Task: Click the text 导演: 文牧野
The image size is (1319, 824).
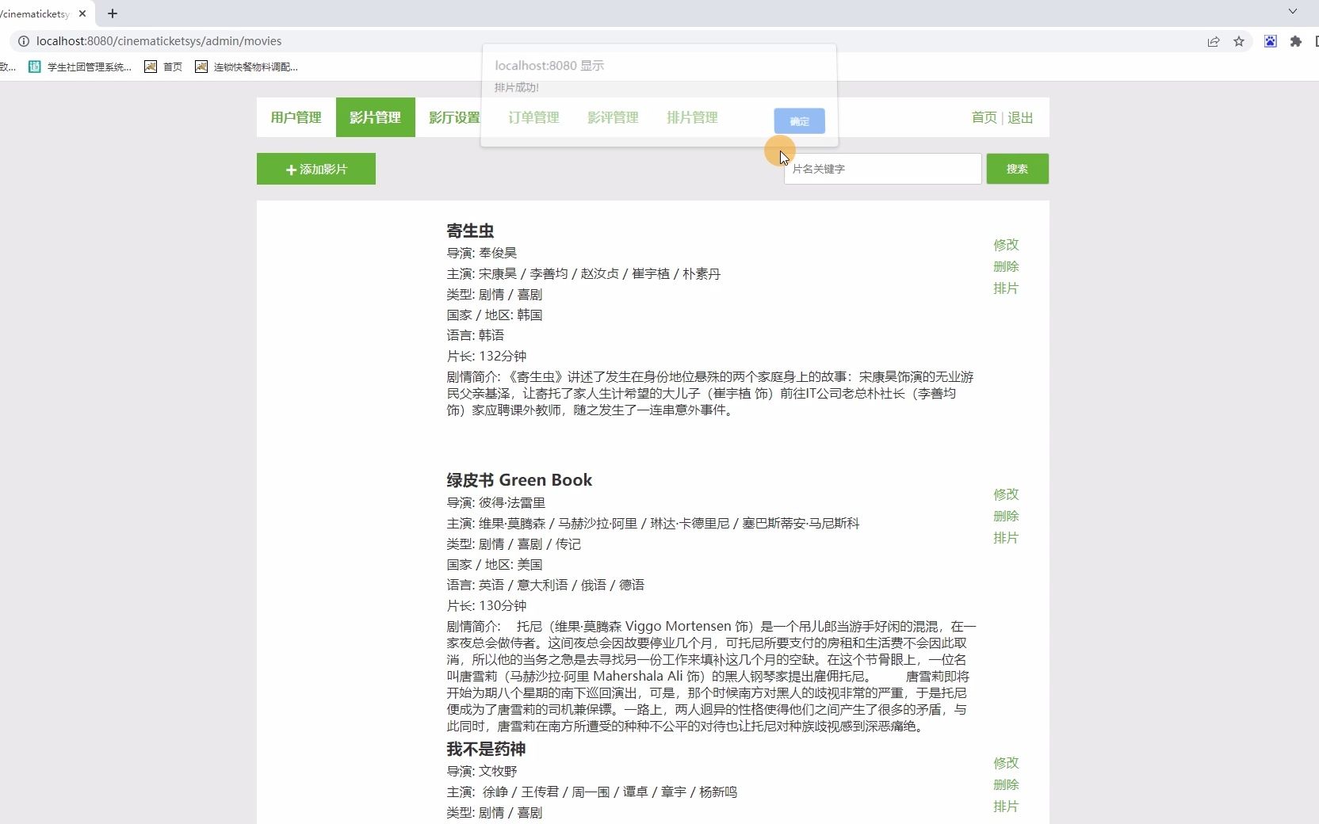Action: [x=481, y=771]
